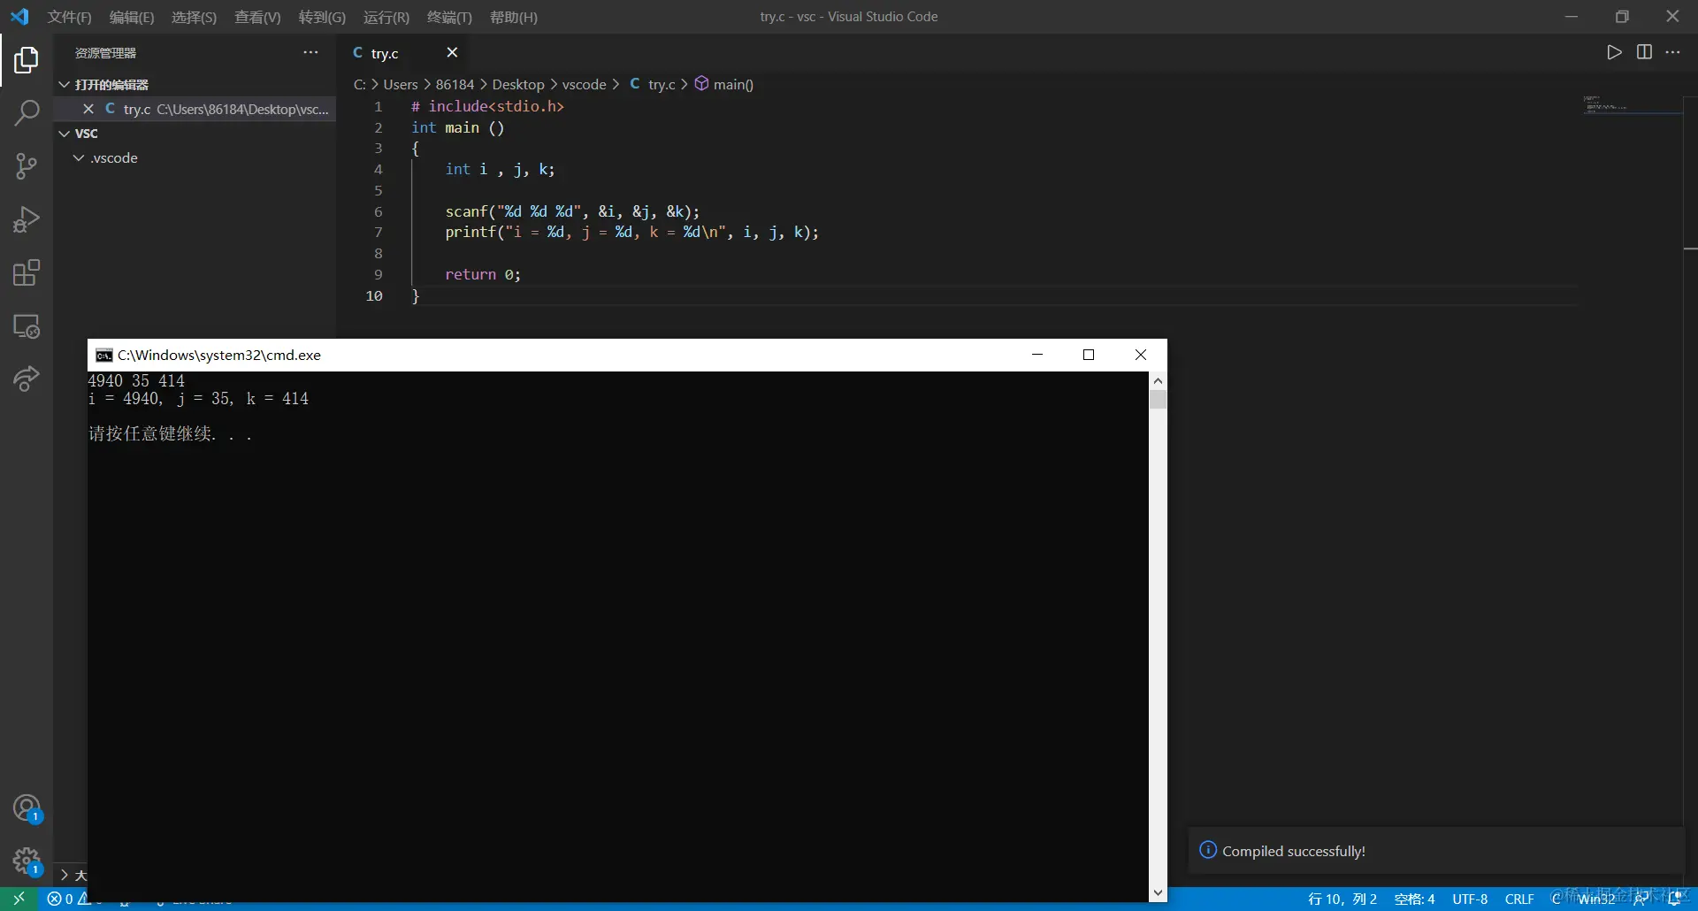Image resolution: width=1698 pixels, height=911 pixels.
Task: Click line number 6 in the gutter
Action: point(379,211)
